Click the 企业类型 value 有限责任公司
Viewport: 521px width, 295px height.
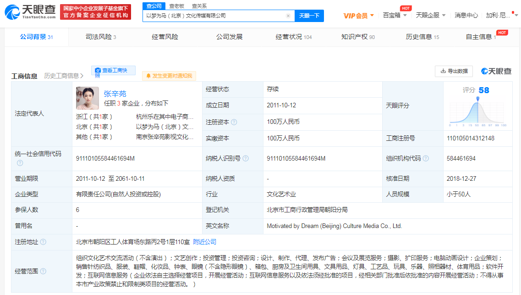coord(118,194)
